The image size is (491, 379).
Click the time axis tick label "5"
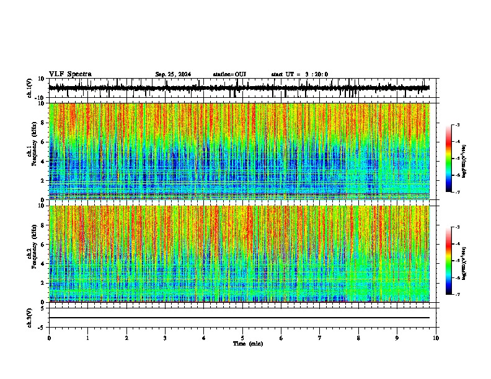click(242, 338)
